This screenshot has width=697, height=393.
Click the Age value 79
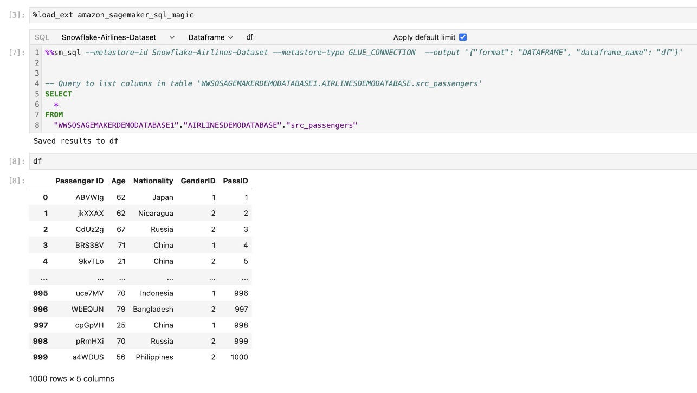point(121,309)
